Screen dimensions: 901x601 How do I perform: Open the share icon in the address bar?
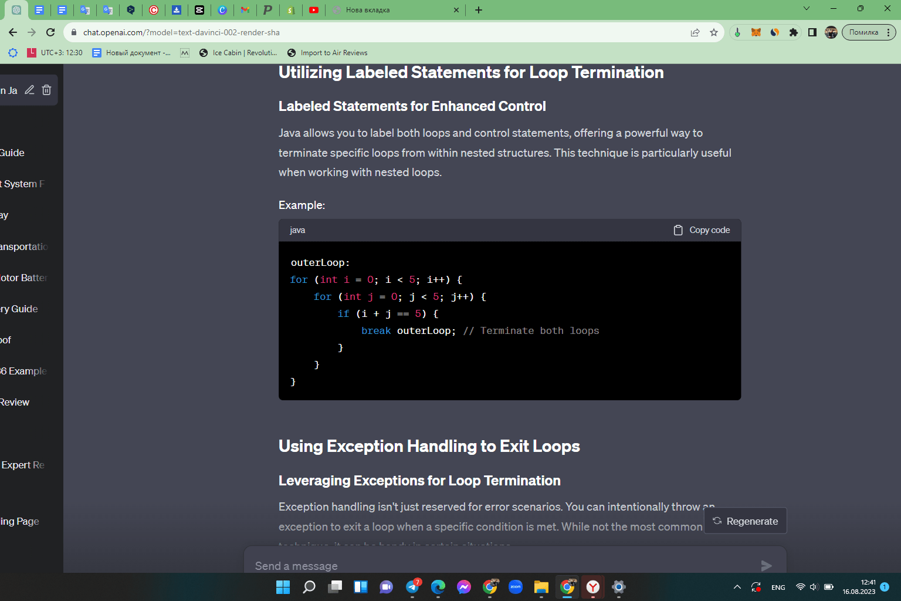(695, 32)
